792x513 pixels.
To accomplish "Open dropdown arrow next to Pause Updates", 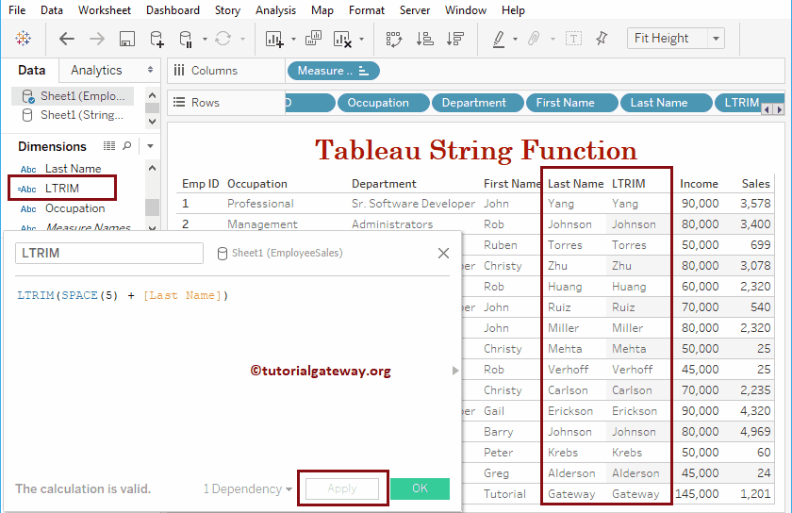I will (205, 39).
